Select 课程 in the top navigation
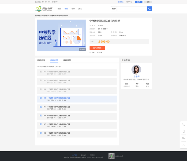The image size is (187, 161). pyautogui.click(x=66, y=9)
